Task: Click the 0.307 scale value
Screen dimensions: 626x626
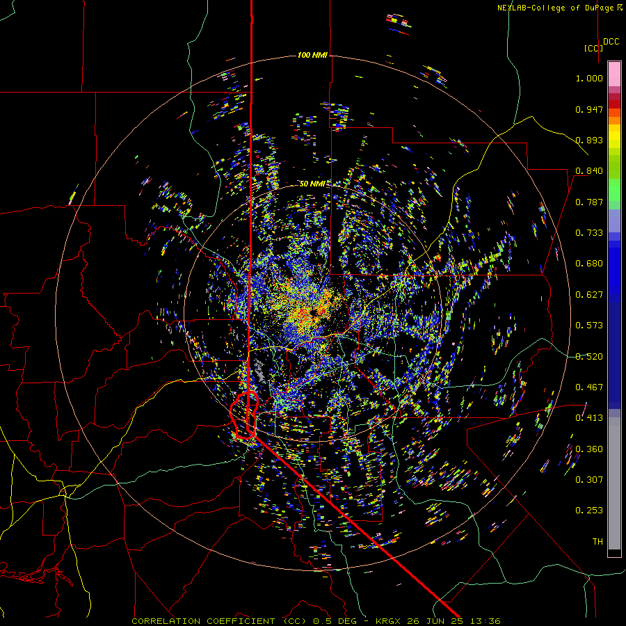Action: (x=589, y=480)
